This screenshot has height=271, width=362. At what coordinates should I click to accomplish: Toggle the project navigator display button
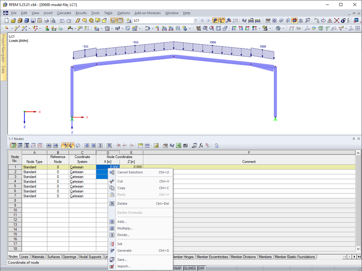tap(113, 20)
